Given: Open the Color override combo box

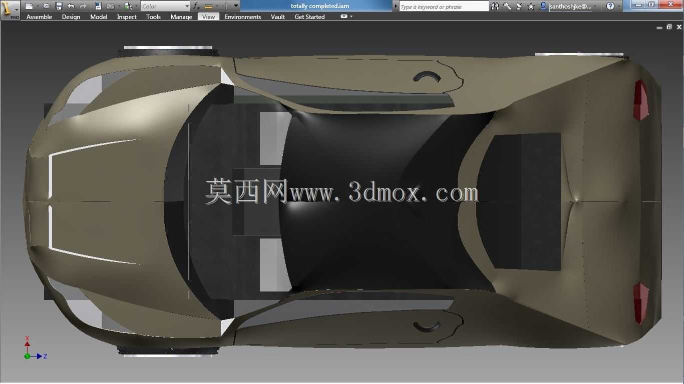Looking at the screenshot, I should click(x=165, y=6).
